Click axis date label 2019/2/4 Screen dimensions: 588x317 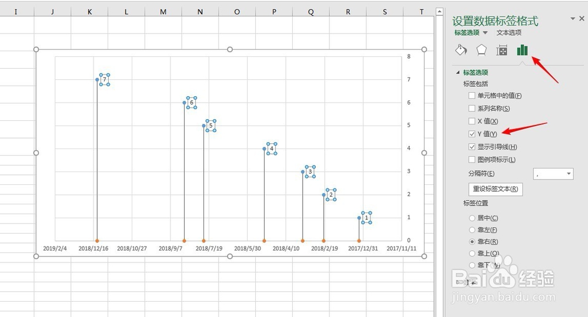coord(55,248)
